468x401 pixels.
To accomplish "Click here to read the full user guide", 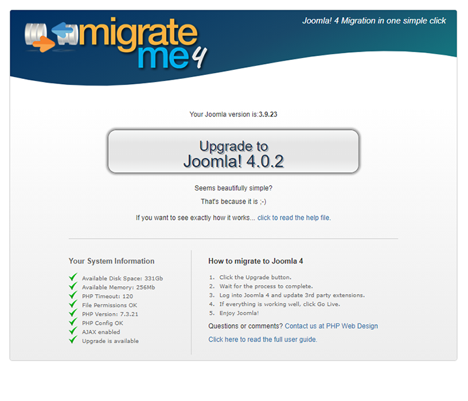I will point(263,340).
